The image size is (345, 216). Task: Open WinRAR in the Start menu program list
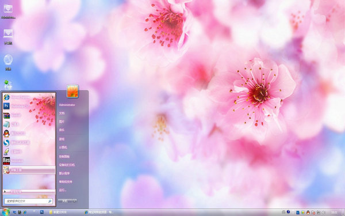tap(29, 115)
